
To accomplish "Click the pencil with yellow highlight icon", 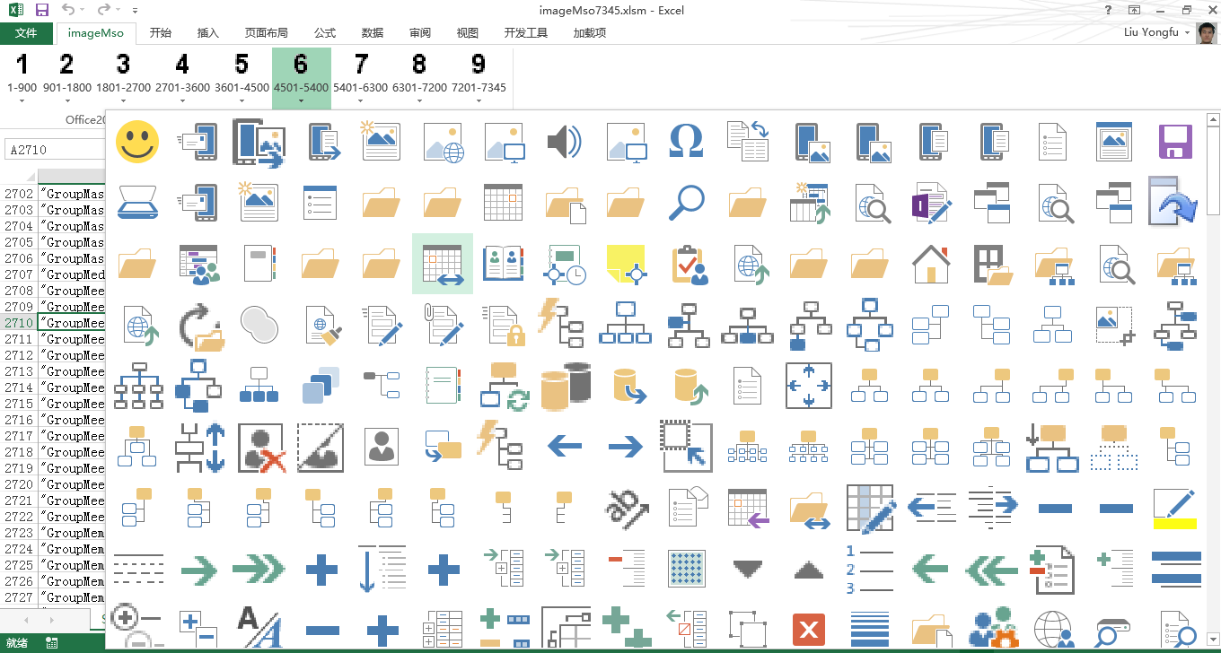I will click(x=1175, y=508).
